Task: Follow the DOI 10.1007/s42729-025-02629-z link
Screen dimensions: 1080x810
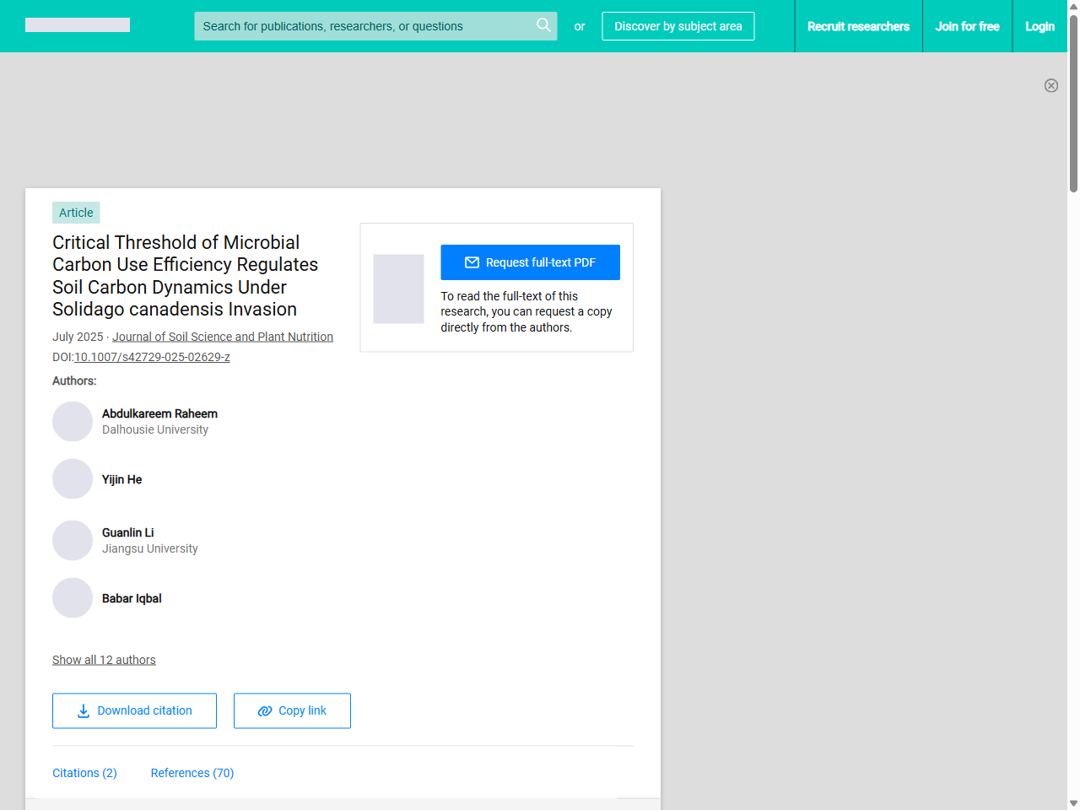Action: tap(152, 357)
